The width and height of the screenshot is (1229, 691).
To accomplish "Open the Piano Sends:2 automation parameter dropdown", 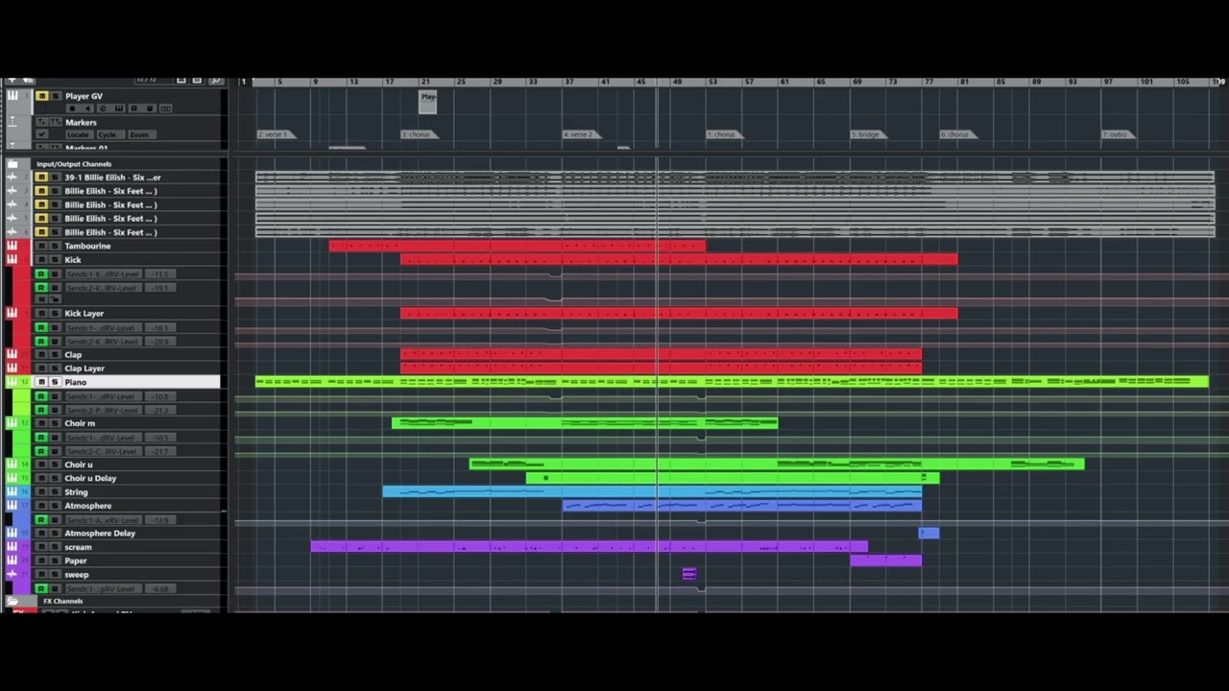I will pyautogui.click(x=104, y=411).
